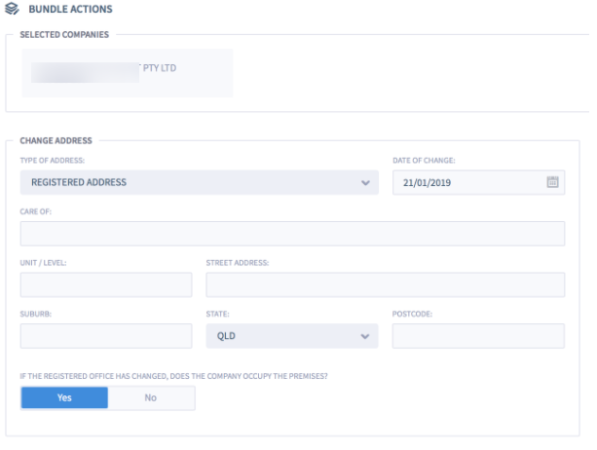The image size is (597, 450).
Task: Focus the Suburb text field
Action: tap(106, 336)
